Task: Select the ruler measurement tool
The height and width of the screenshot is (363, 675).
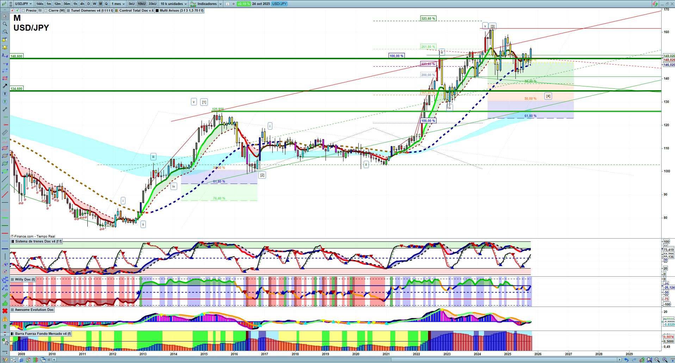Action: [x=5, y=133]
